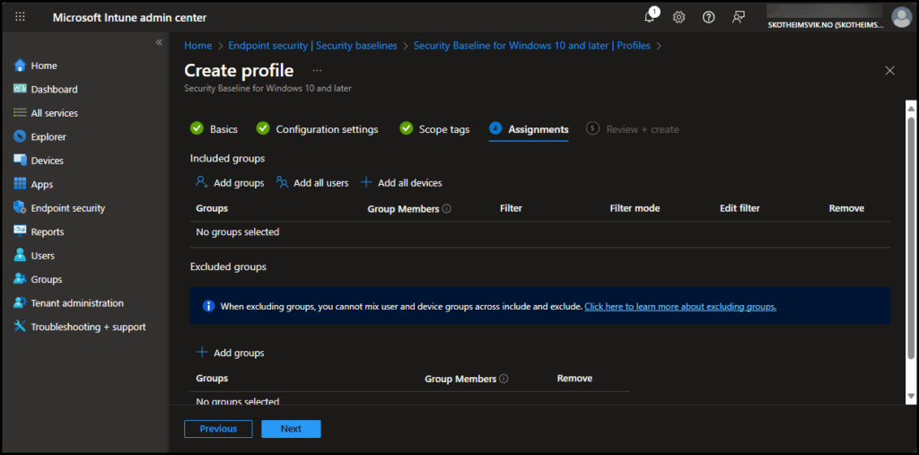Close the Create profile pane

pos(889,71)
